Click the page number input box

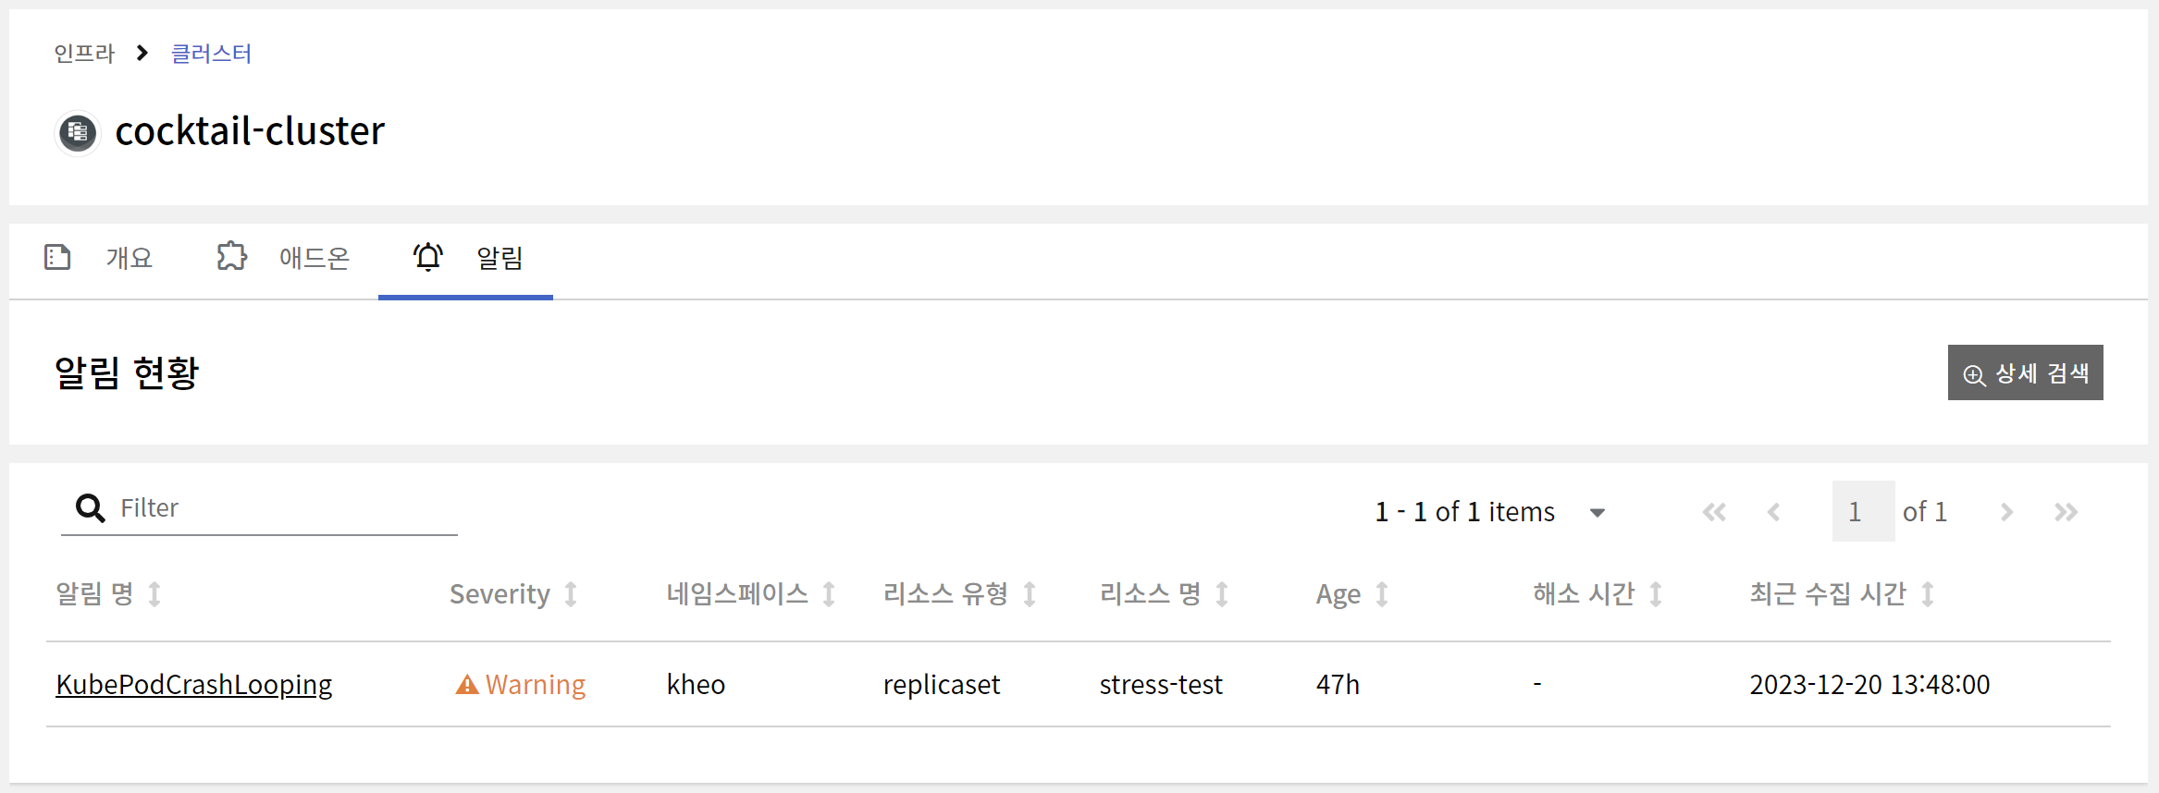[1862, 512]
